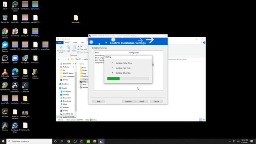
Task: Click Cut in Explorer ribbon
Action: [80, 46]
